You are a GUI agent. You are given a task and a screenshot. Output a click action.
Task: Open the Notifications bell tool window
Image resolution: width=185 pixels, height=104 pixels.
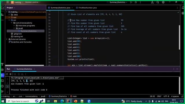(x=183, y=8)
